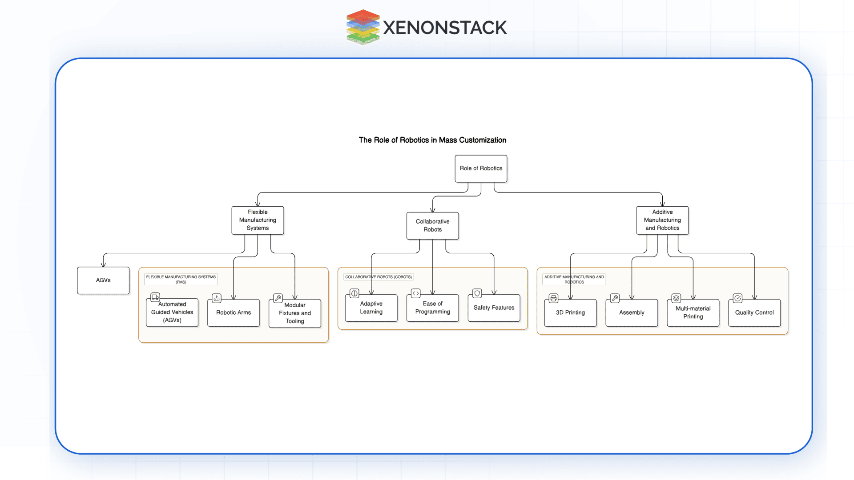Click the 3D Printing box

[x=570, y=313]
